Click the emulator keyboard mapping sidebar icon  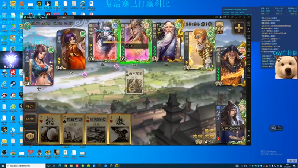coord(248,23)
